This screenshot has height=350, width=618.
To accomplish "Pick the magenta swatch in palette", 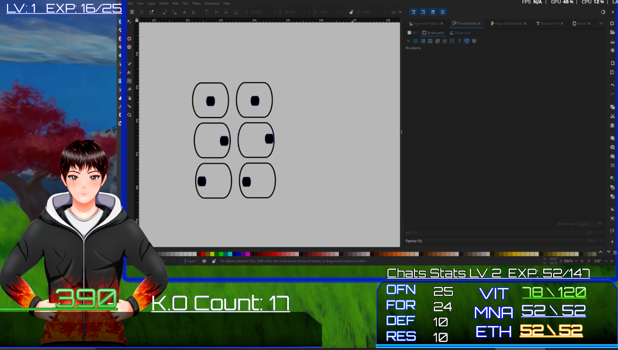I will [x=248, y=254].
